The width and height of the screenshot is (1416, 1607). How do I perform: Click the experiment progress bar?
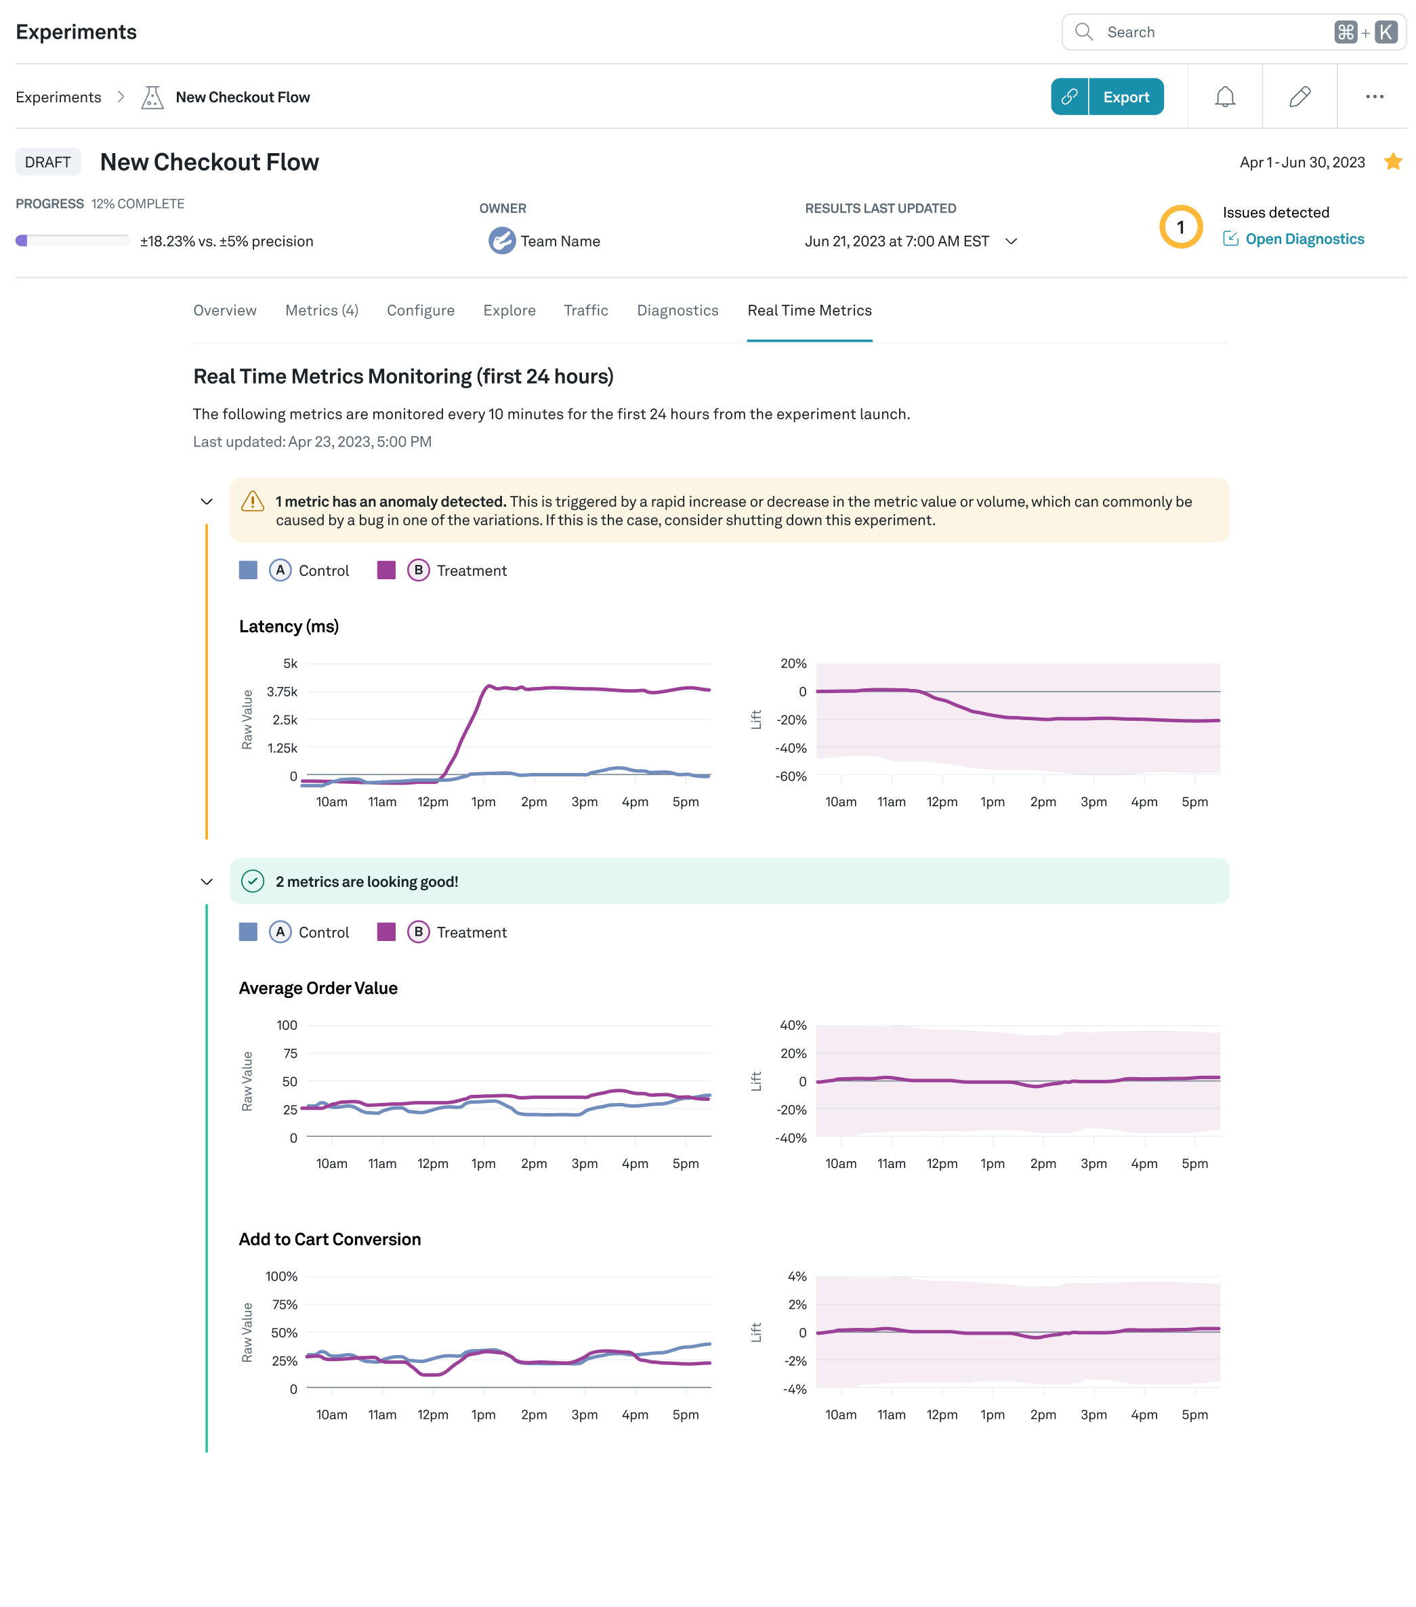(72, 241)
